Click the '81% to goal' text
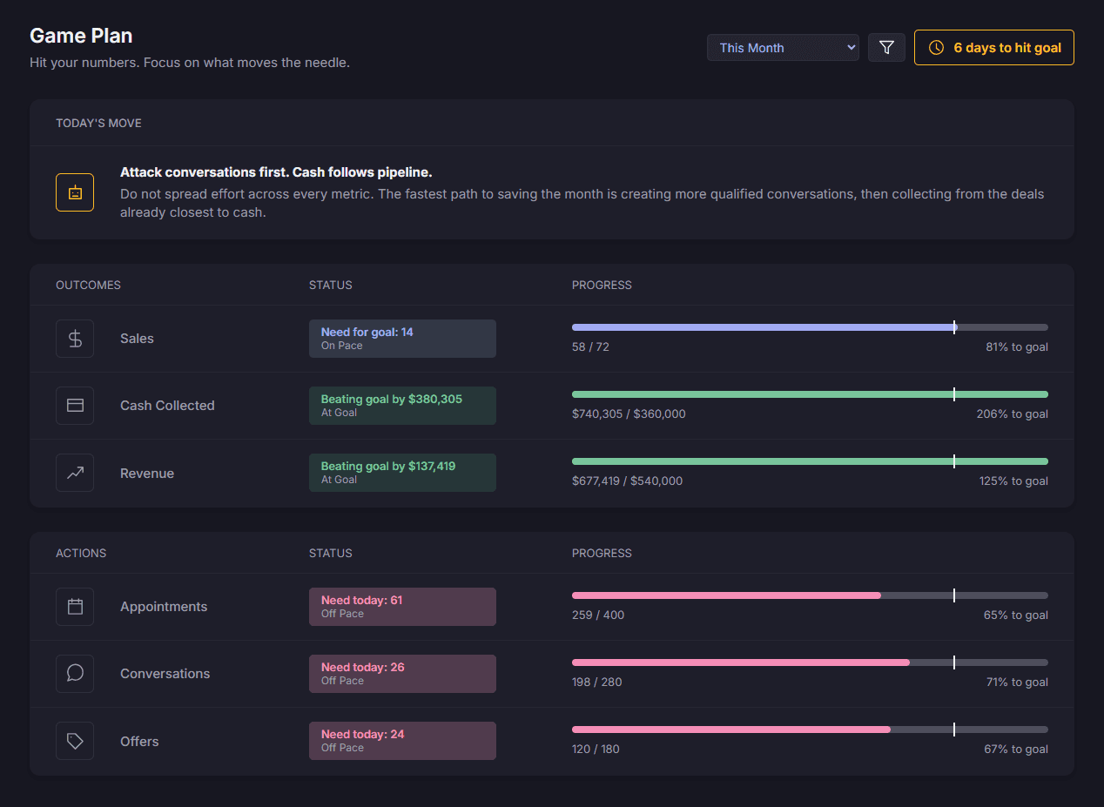The width and height of the screenshot is (1104, 807). [1017, 347]
